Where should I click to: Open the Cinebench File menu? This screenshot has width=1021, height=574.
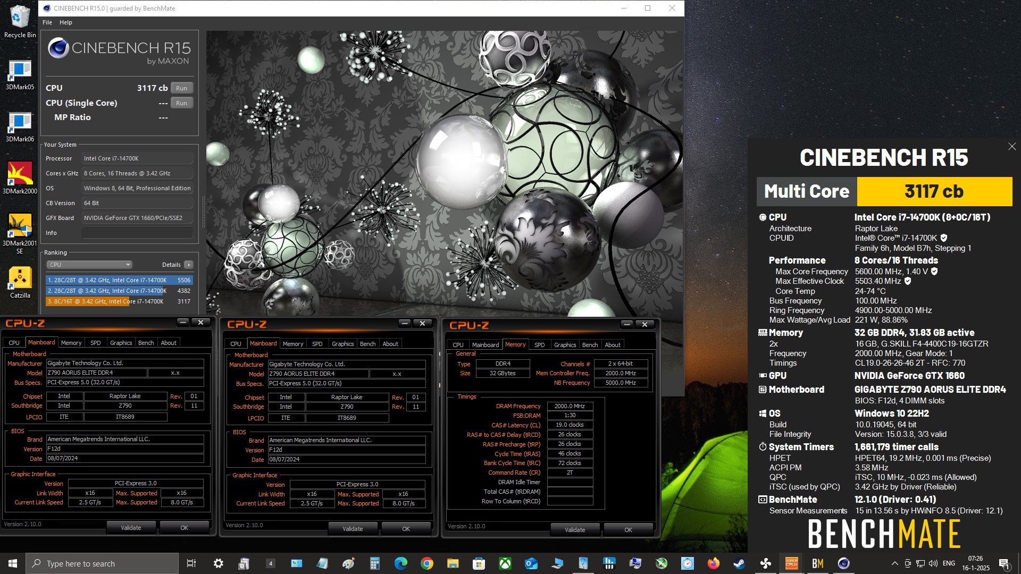click(x=47, y=22)
